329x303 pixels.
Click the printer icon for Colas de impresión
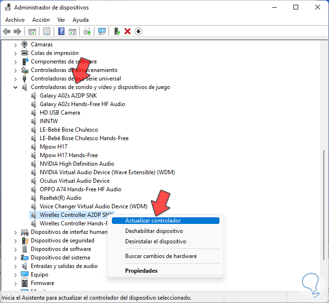[25, 53]
